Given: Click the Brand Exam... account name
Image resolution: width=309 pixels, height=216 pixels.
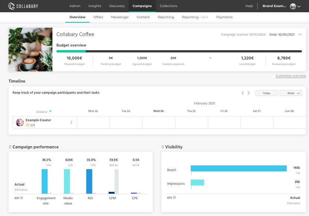Looking at the screenshot, I should [x=274, y=6].
